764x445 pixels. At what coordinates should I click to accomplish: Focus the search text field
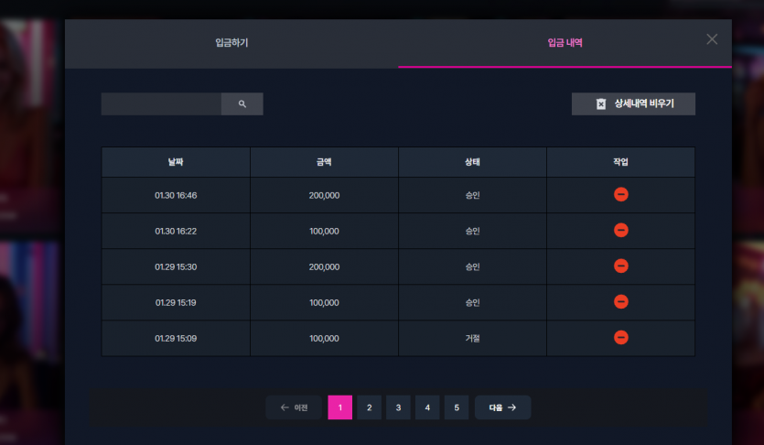(161, 103)
